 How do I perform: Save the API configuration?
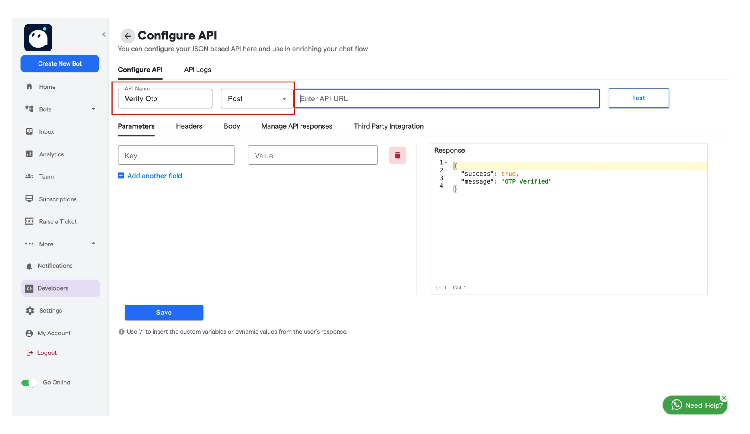point(164,312)
